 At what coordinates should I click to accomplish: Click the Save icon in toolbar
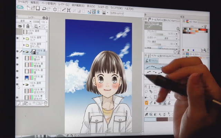click(38, 8)
